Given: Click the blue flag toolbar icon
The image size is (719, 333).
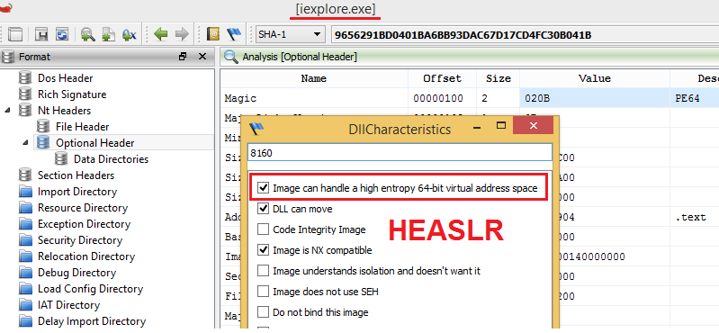Looking at the screenshot, I should (x=233, y=34).
